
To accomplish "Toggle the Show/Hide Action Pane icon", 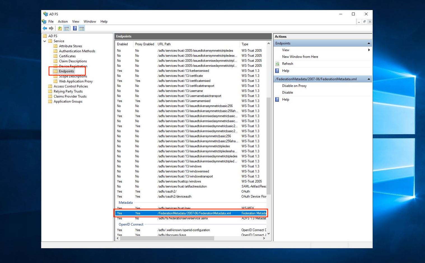I will [82, 28].
